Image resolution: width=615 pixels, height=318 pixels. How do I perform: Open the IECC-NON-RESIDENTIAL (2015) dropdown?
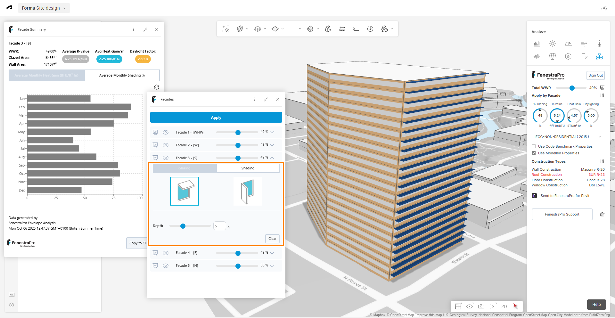pos(567,137)
